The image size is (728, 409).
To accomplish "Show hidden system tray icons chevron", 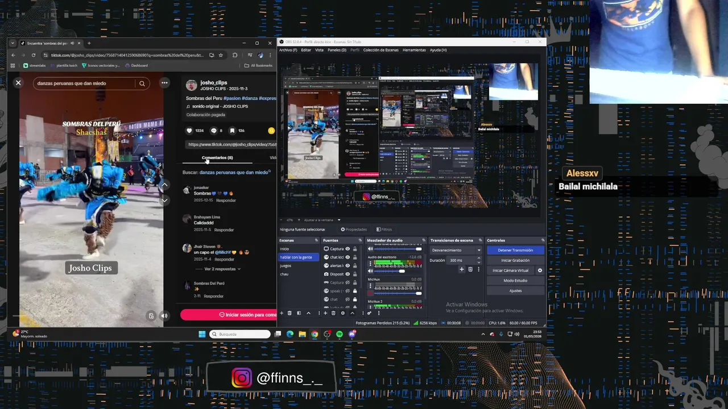I will [x=483, y=334].
